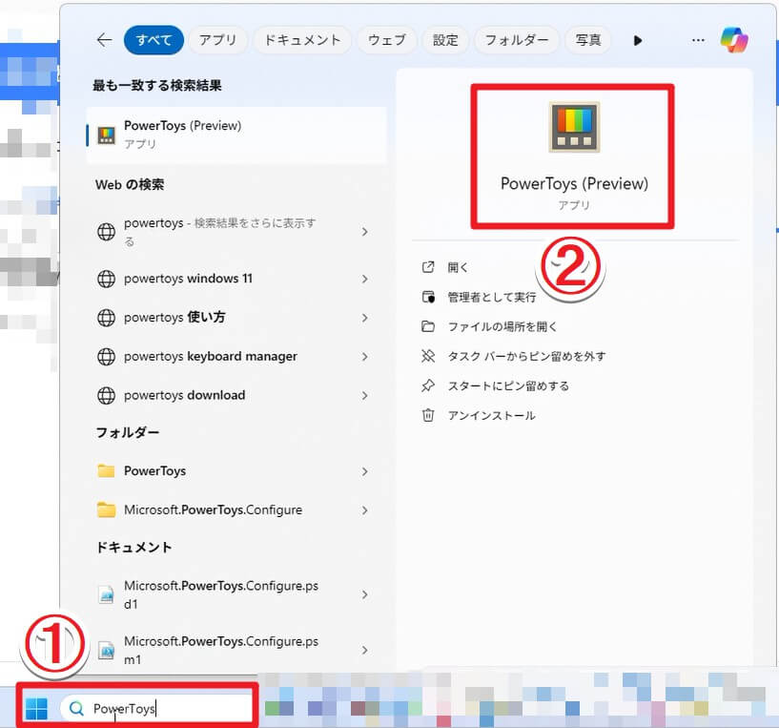Choose タスク バーからピン留めを外す

coord(526,357)
